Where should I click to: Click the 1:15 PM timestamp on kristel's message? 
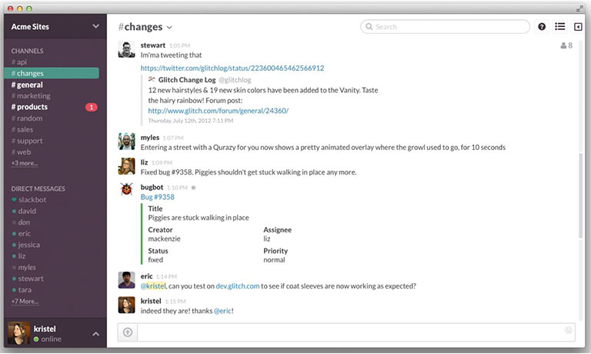175,302
